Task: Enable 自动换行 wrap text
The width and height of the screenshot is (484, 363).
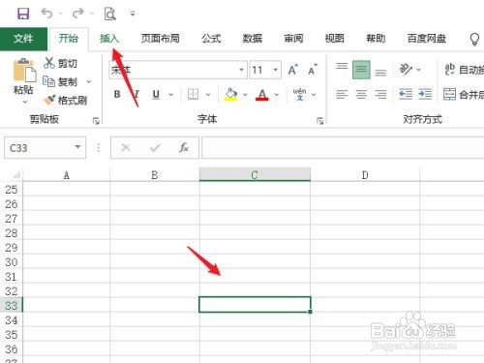Action: tap(464, 70)
